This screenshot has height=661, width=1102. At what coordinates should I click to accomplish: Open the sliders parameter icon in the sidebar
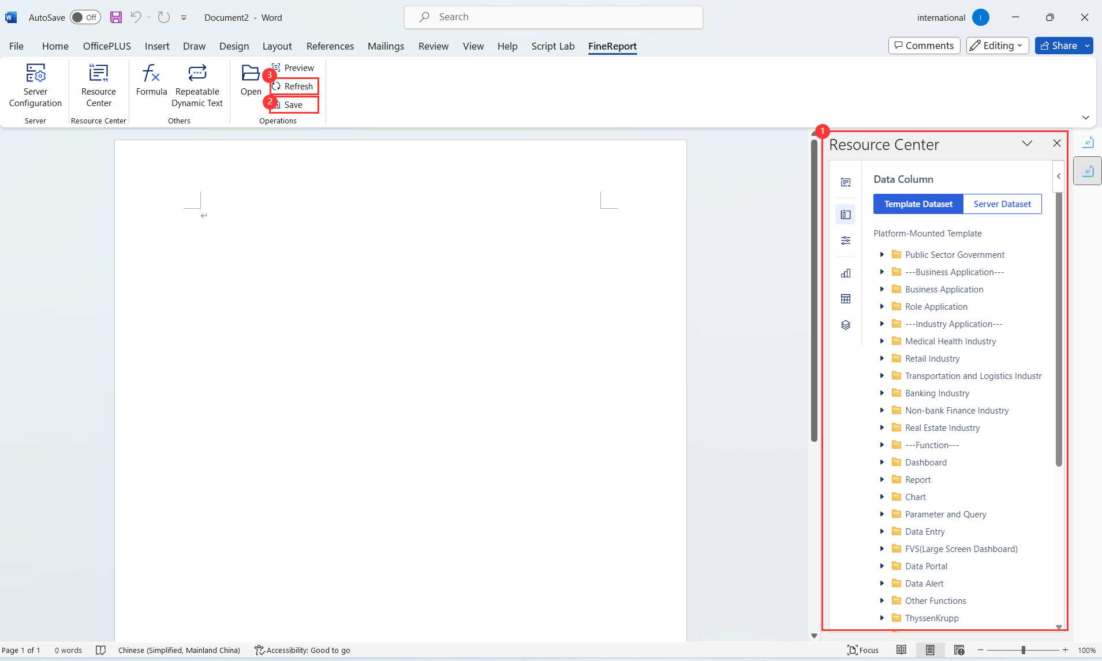tap(846, 241)
